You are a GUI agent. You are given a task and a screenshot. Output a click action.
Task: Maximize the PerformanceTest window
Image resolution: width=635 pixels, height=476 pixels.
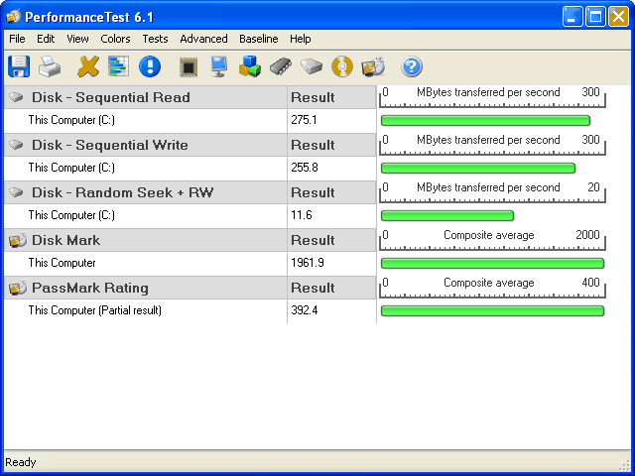tap(595, 17)
